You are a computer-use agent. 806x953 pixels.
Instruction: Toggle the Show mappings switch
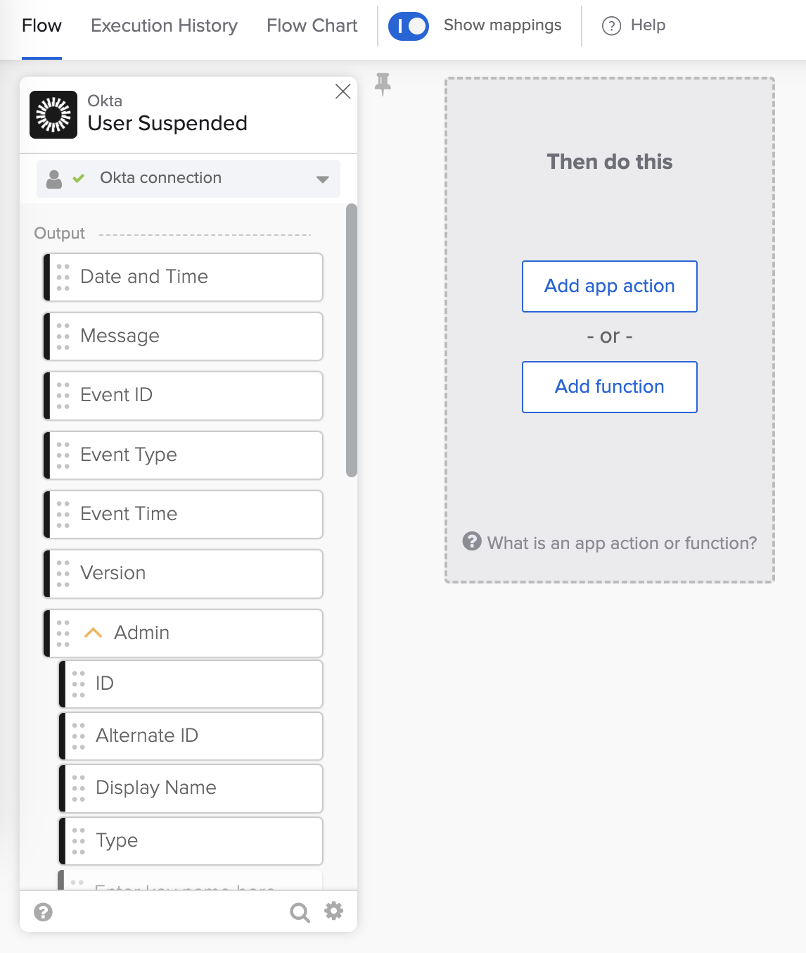(409, 26)
